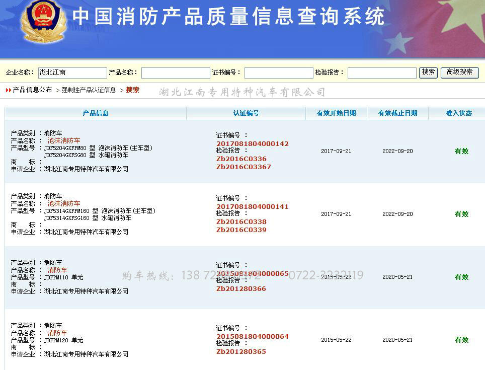The width and height of the screenshot is (485, 370).
Task: Open certificate number 2015081804000064
Action: [253, 337]
